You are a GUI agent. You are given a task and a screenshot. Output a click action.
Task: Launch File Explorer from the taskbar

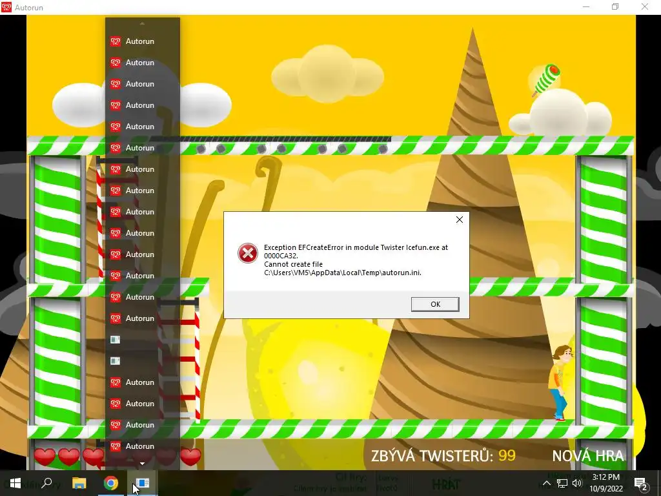79,483
